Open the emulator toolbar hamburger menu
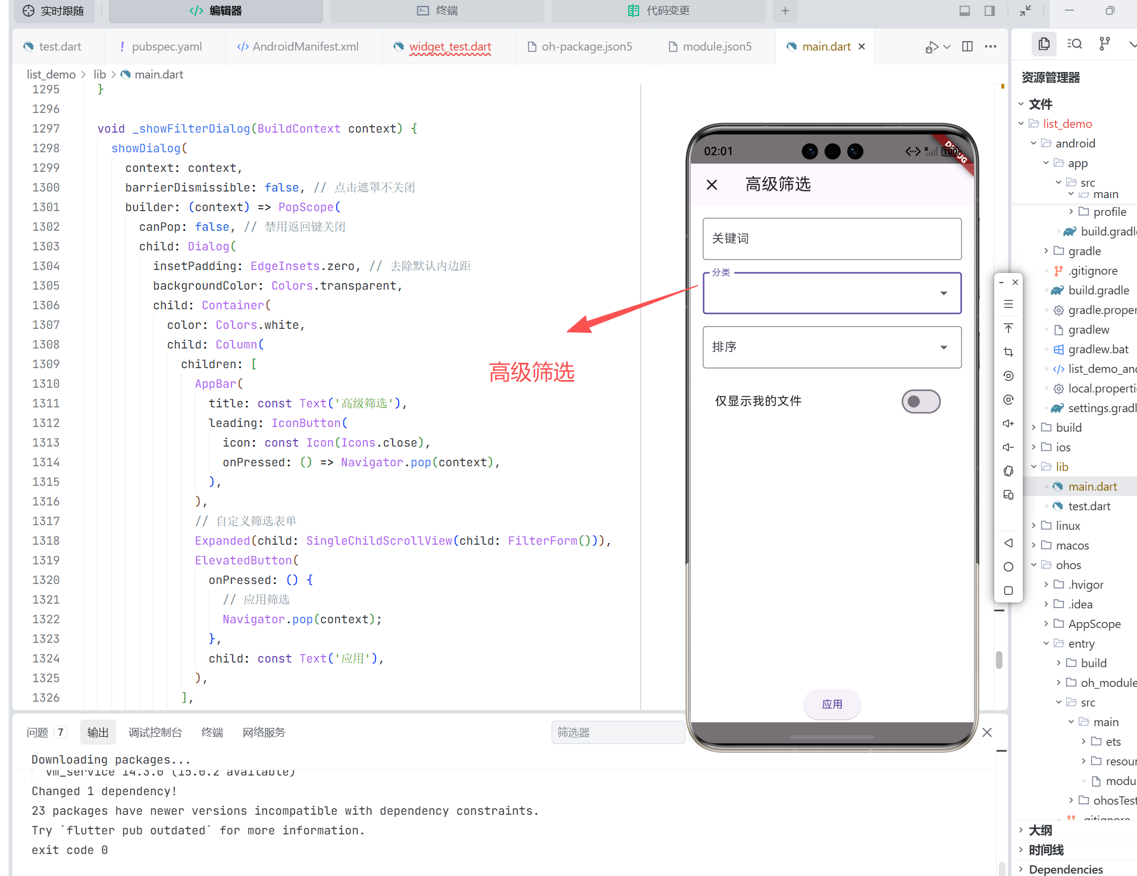This screenshot has width=1137, height=876. pyautogui.click(x=1008, y=304)
